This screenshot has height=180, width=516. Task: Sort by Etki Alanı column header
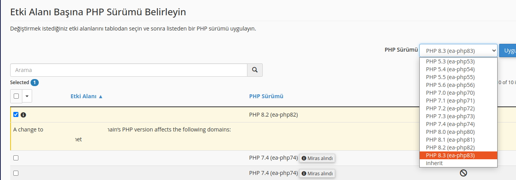coord(87,96)
